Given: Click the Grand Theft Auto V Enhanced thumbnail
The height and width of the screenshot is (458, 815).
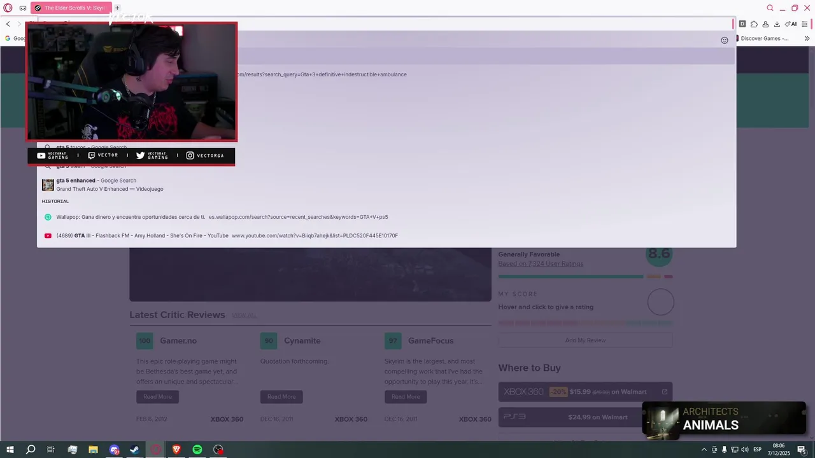Looking at the screenshot, I should pos(48,184).
